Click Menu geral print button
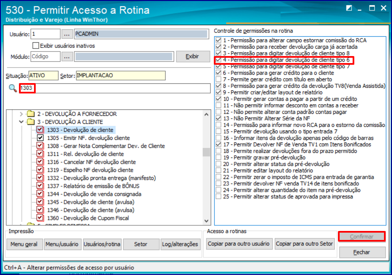This screenshot has width=392, height=275. [24, 244]
